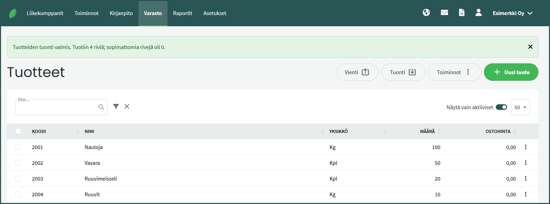The width and height of the screenshot is (550, 204).
Task: Open the envelope messages icon
Action: (x=444, y=13)
